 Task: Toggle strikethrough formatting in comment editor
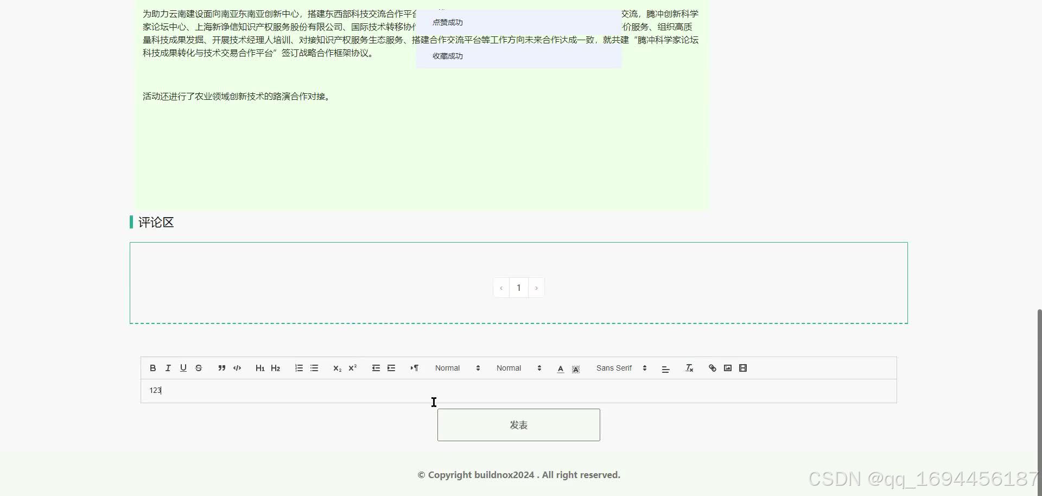click(x=199, y=368)
